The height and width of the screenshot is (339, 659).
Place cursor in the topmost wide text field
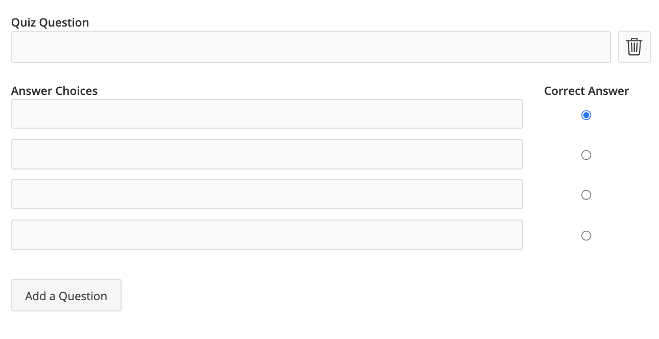click(311, 47)
